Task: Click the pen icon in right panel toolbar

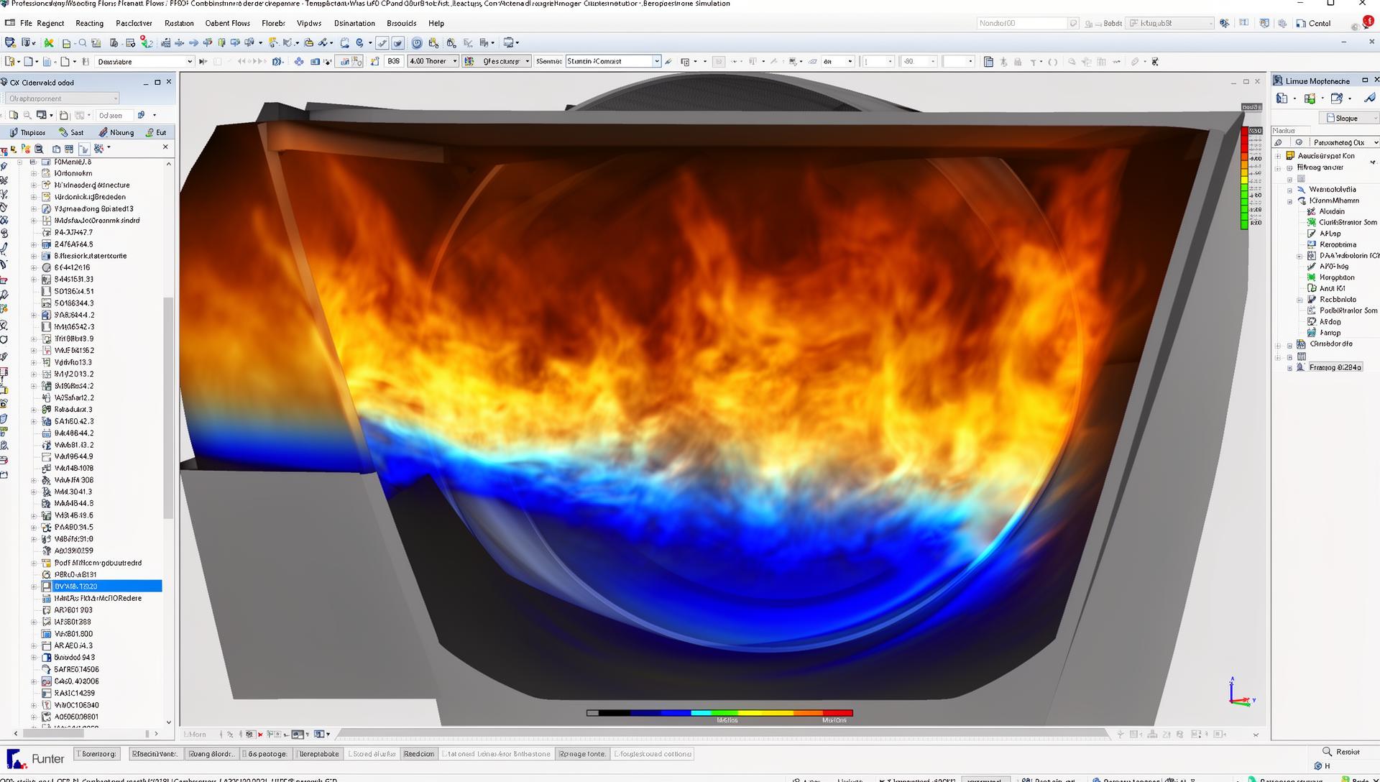Action: click(x=1369, y=98)
